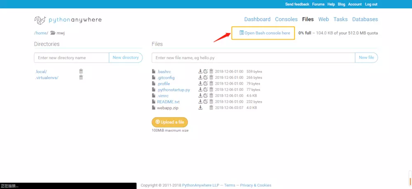
Task: Download the .gitconfig file
Action: point(200,78)
